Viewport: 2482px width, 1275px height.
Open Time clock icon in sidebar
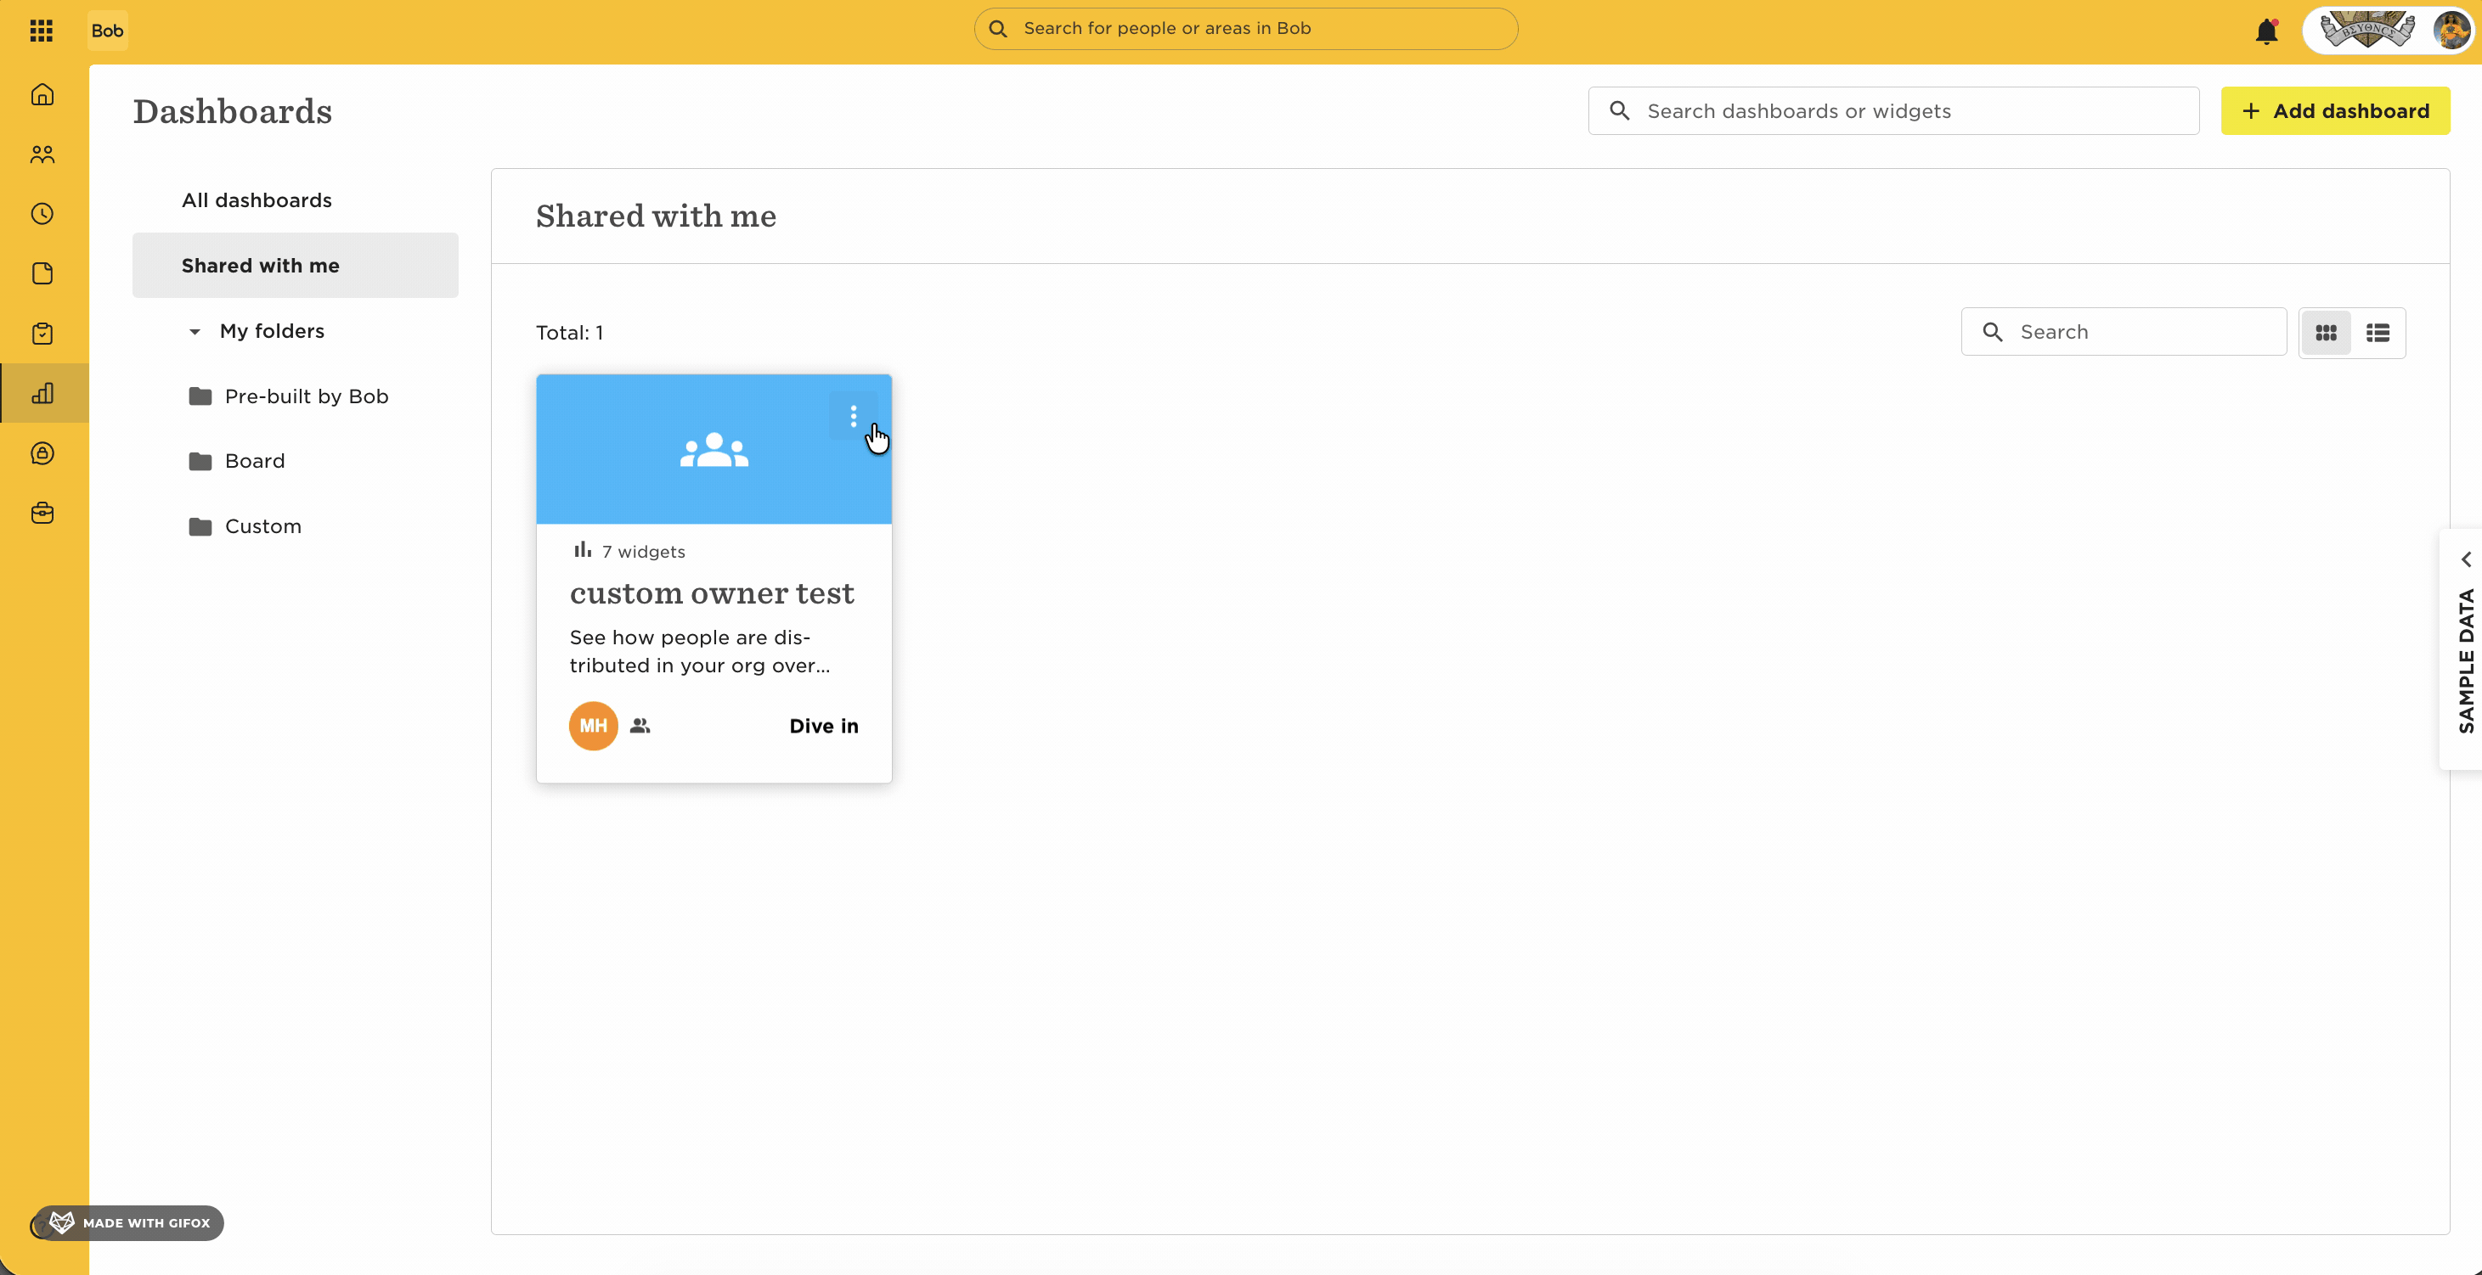[x=42, y=214]
